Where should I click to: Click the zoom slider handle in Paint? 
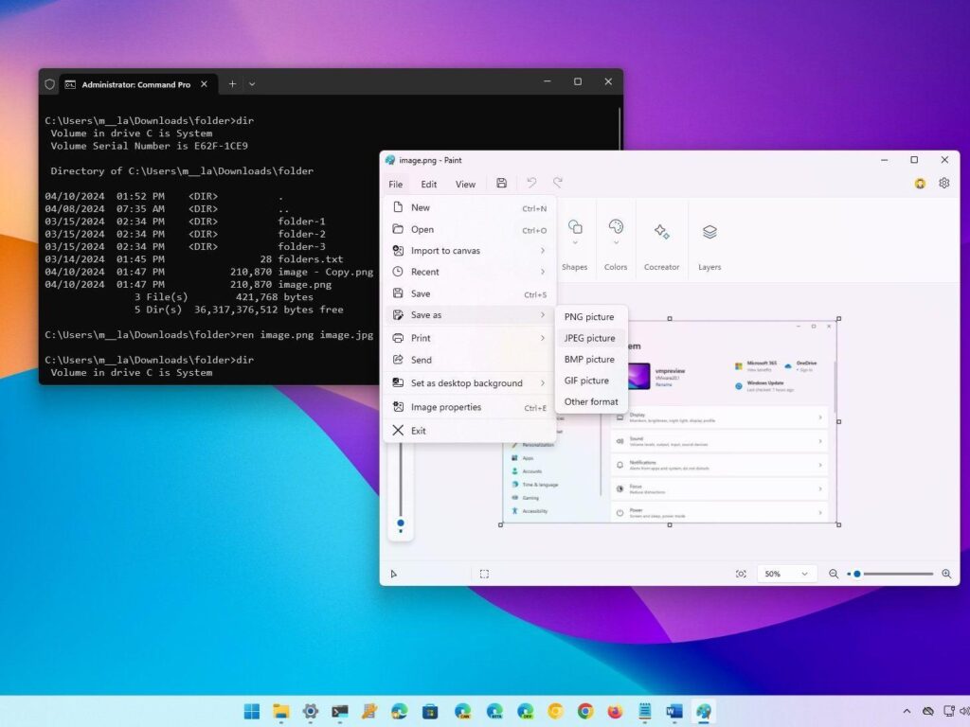pyautogui.click(x=856, y=574)
